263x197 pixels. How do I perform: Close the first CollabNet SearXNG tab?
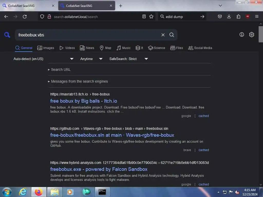tap(53, 6)
